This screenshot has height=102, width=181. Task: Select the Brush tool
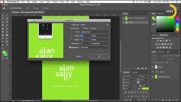click(7, 25)
